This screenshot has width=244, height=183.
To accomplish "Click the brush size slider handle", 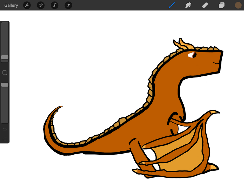I will 5,57.
